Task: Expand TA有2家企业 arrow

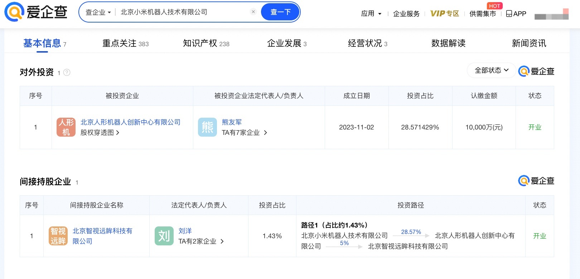Action: click(x=222, y=241)
